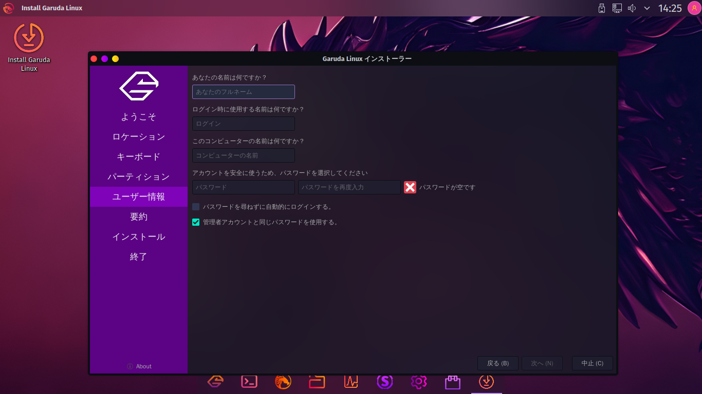Open the file manager dock icon
The height and width of the screenshot is (394, 702).
coord(317,381)
